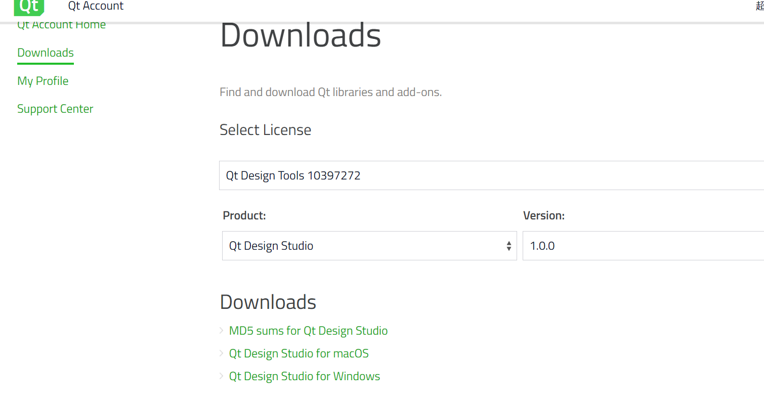Click the chevron beside the Windows entry

tap(221, 376)
